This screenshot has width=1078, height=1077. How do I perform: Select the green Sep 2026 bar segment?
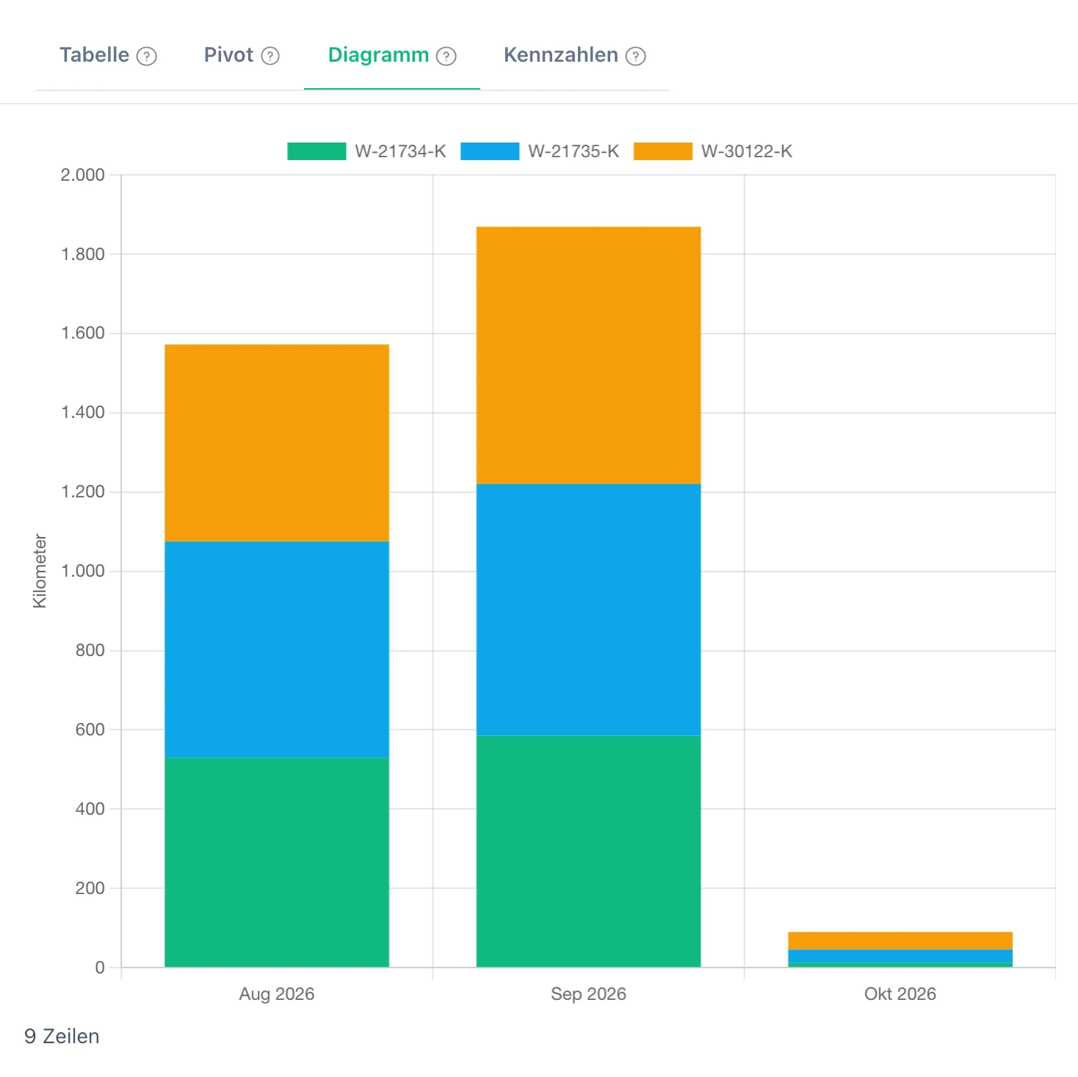pos(588,851)
